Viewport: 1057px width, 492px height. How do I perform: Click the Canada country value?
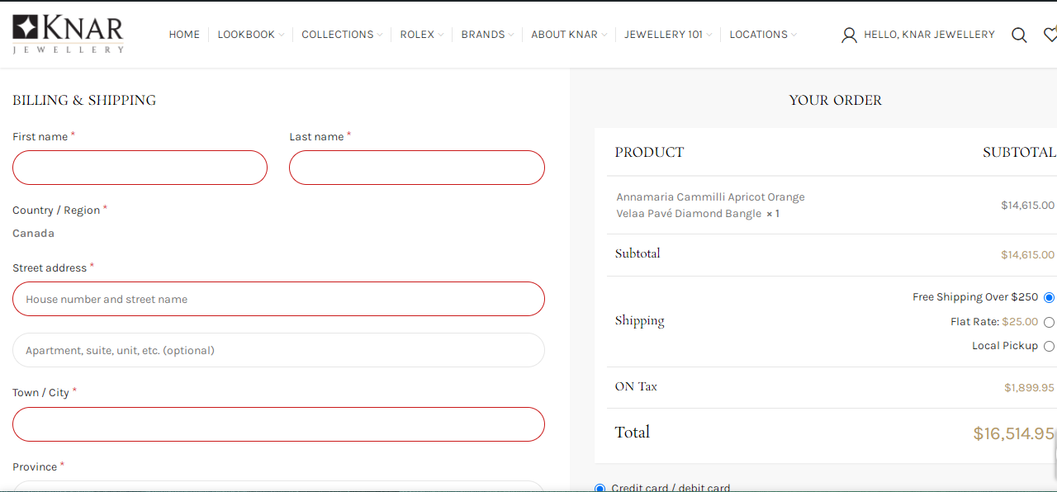[33, 234]
